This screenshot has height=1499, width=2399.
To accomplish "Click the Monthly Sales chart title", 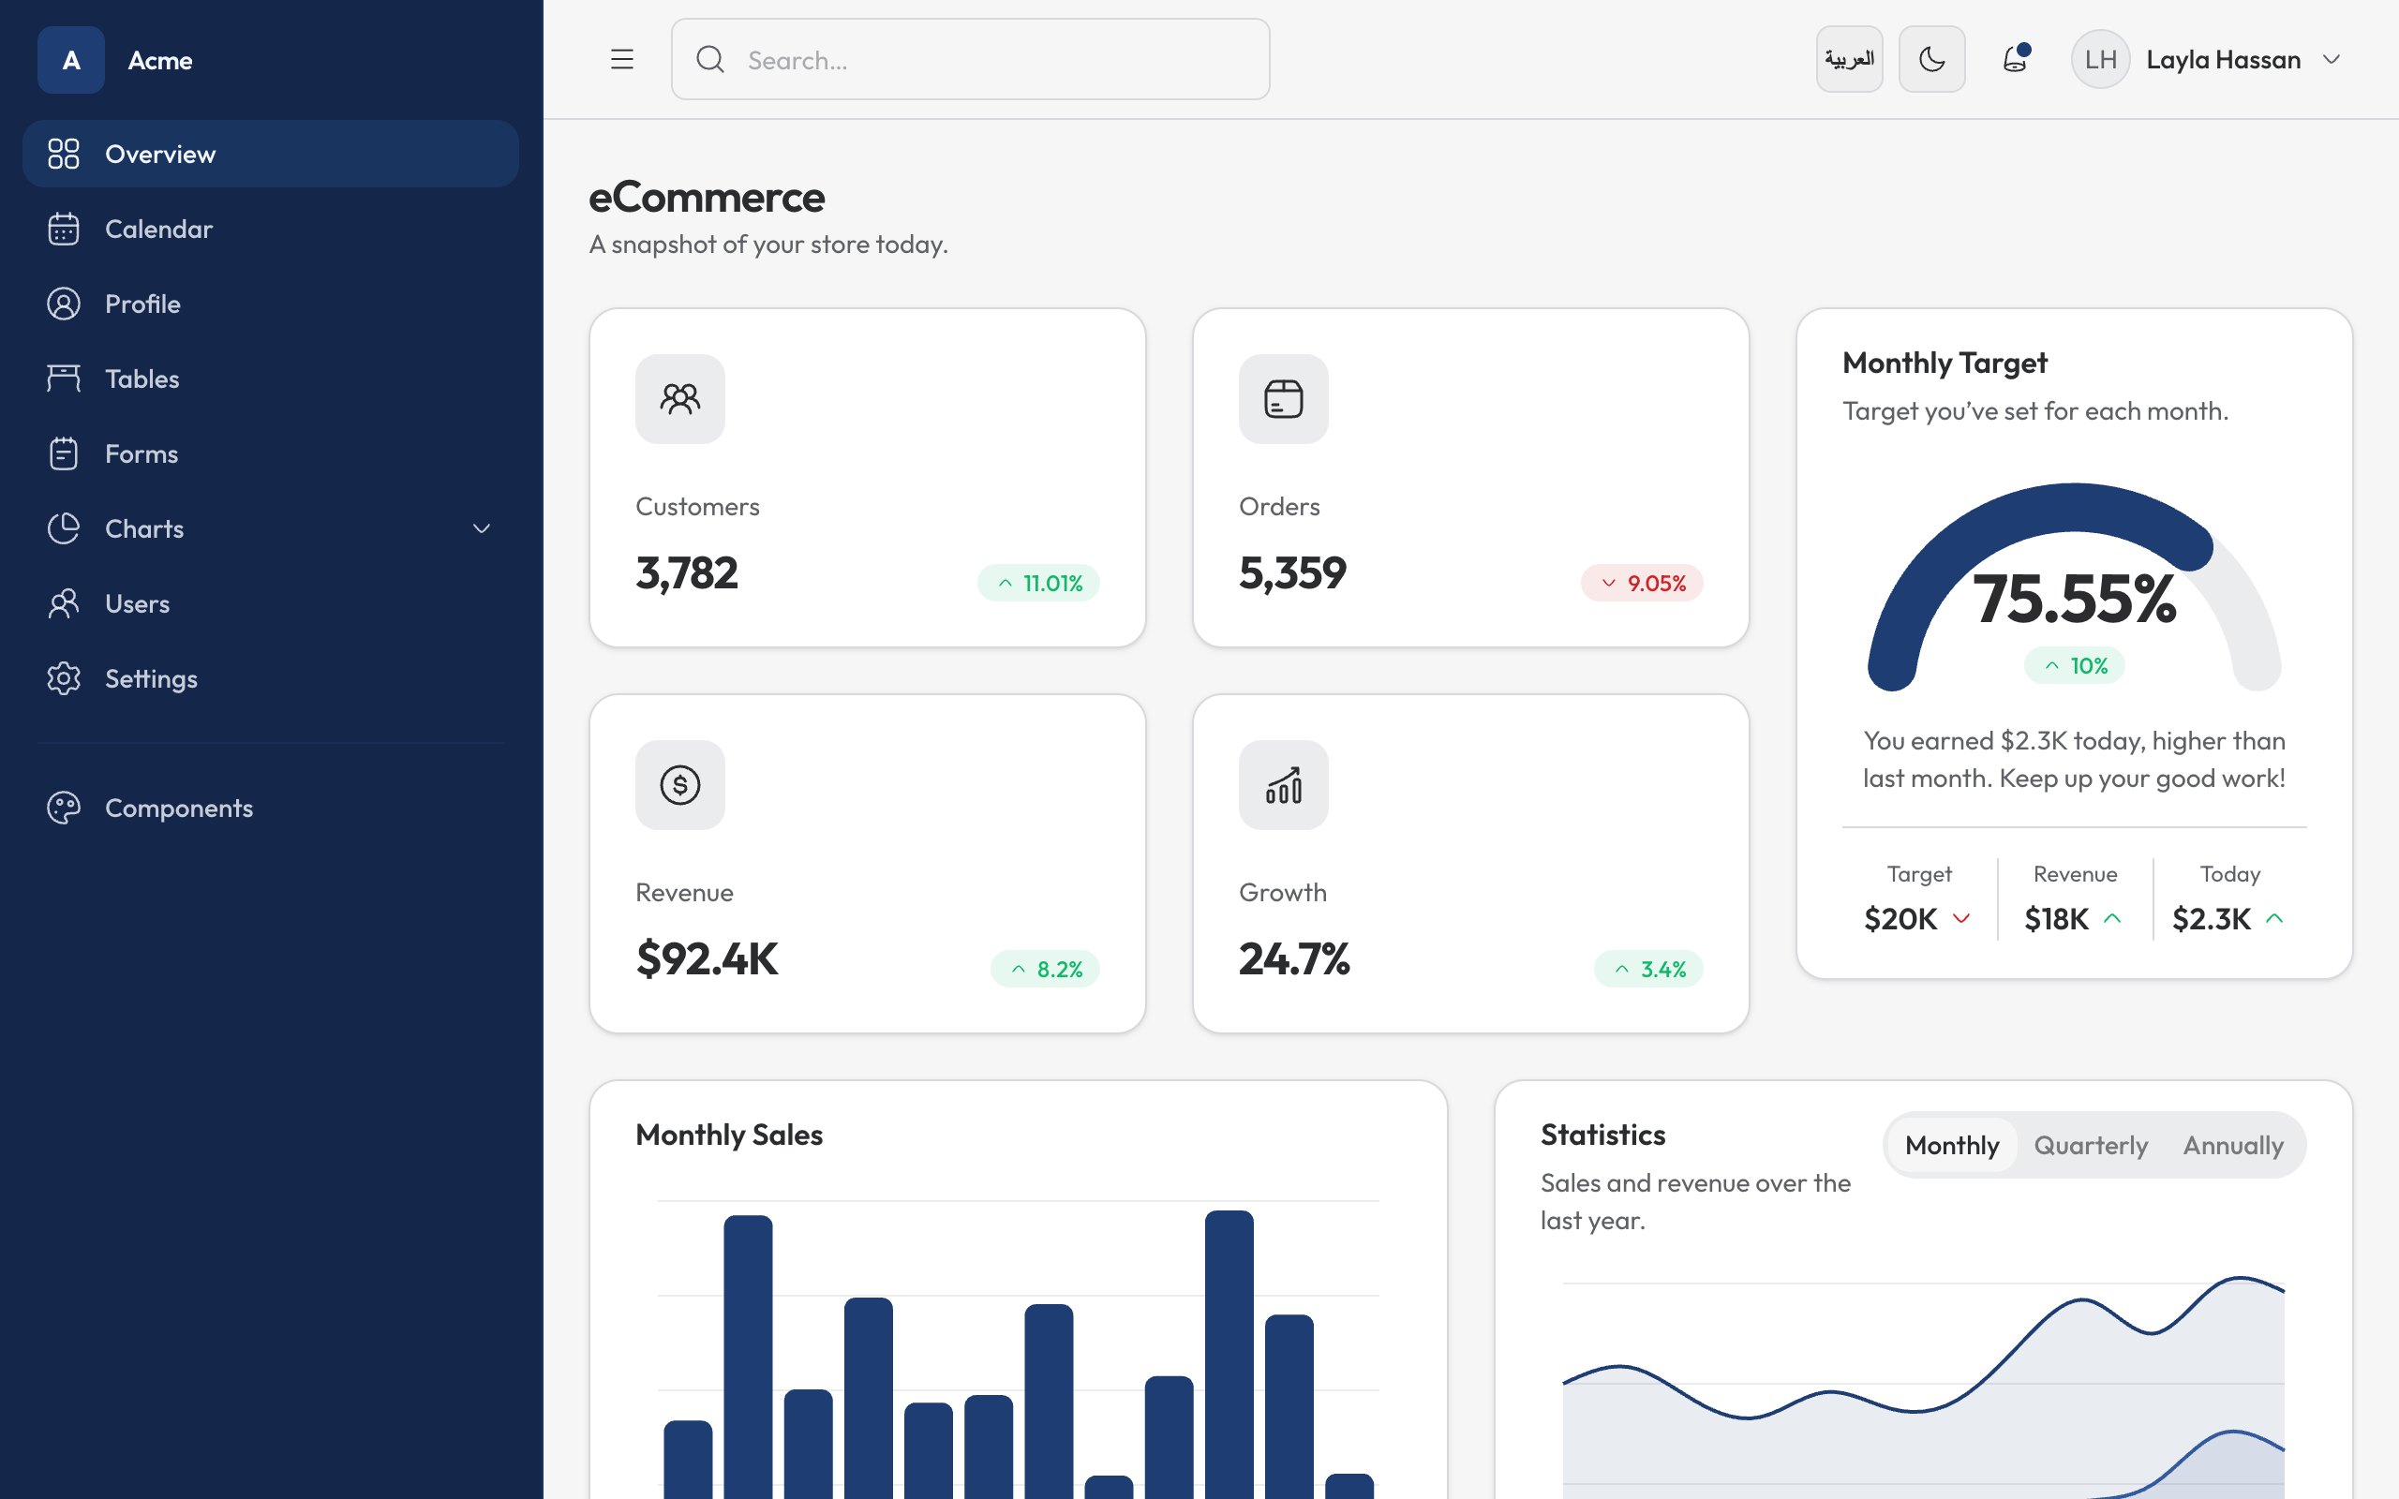I will pos(730,1135).
